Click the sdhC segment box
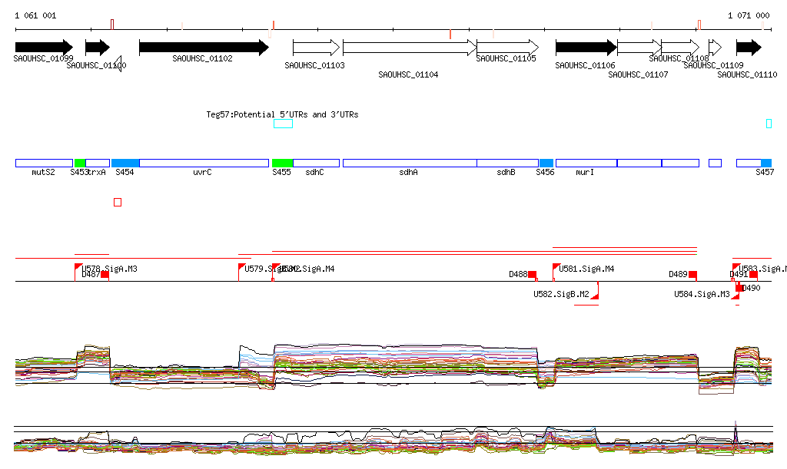 coord(316,163)
